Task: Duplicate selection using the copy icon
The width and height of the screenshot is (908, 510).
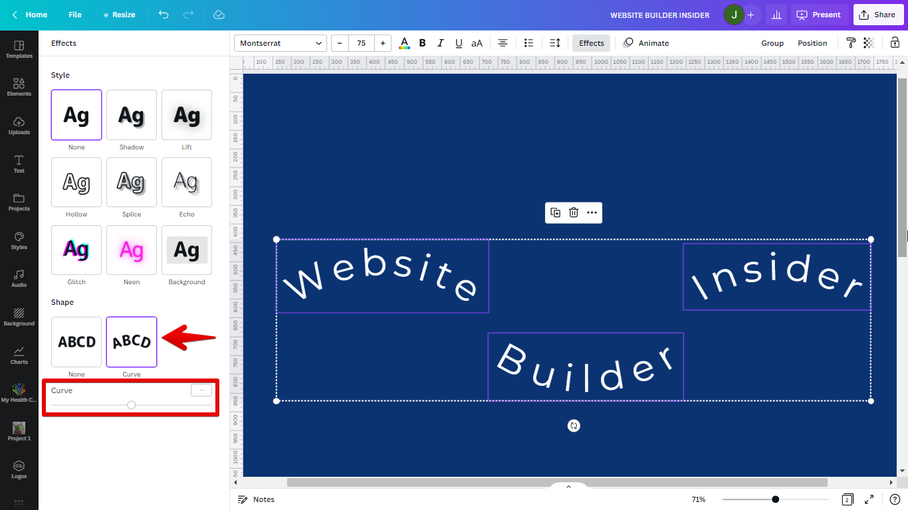Action: coord(556,212)
